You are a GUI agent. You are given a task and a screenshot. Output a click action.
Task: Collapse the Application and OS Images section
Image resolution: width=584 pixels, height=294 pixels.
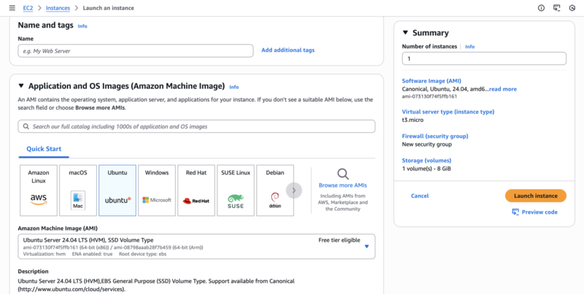21,86
